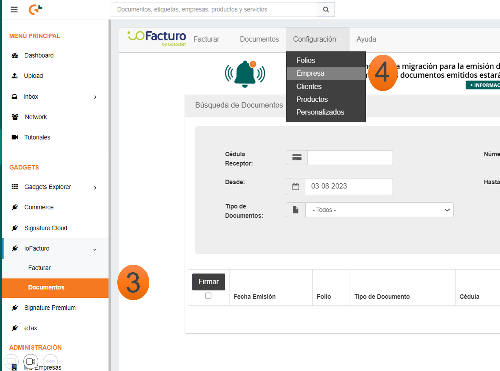The height and width of the screenshot is (371, 500).
Task: Open the Configuración dropdown menu
Action: coord(318,39)
